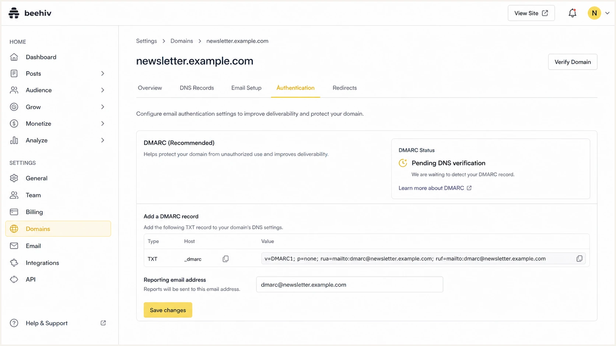
Task: Switch to the DNS Records tab
Action: tap(197, 88)
